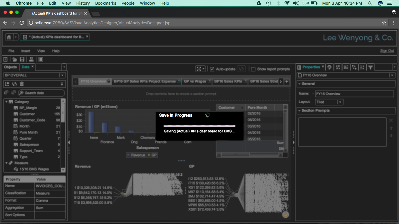This screenshot has height=224, width=399.
Task: Open the Layout Tiled dropdown
Action: (x=340, y=102)
